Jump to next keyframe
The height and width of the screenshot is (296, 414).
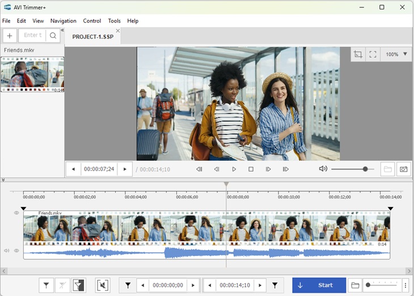285,169
